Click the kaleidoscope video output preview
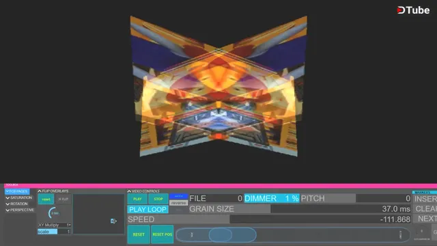437x246 pixels. point(218,87)
